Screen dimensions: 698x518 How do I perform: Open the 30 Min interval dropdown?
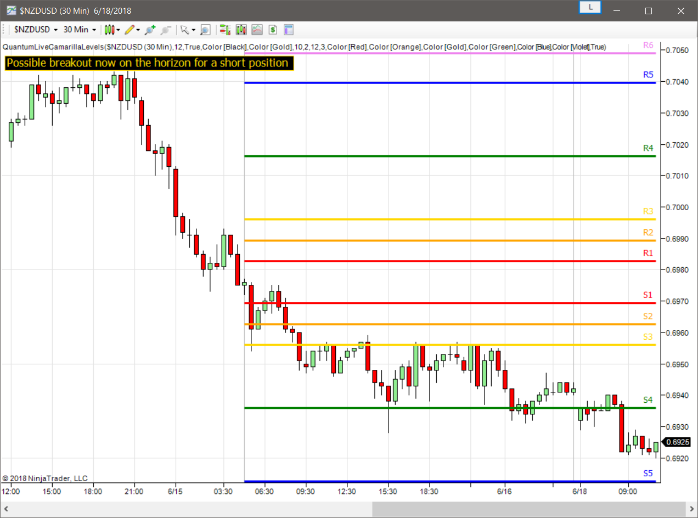point(80,30)
